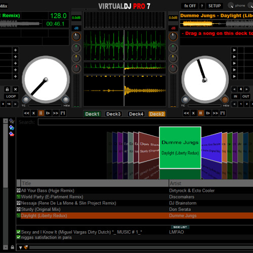Select 'Sturdy (Original Mix)' track row
The width and height of the screenshot is (253, 253).
pos(135,209)
